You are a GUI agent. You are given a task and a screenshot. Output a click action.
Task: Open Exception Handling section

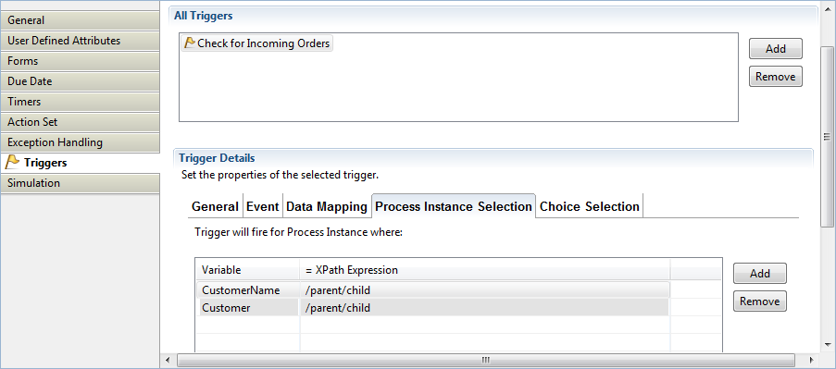[x=80, y=142]
